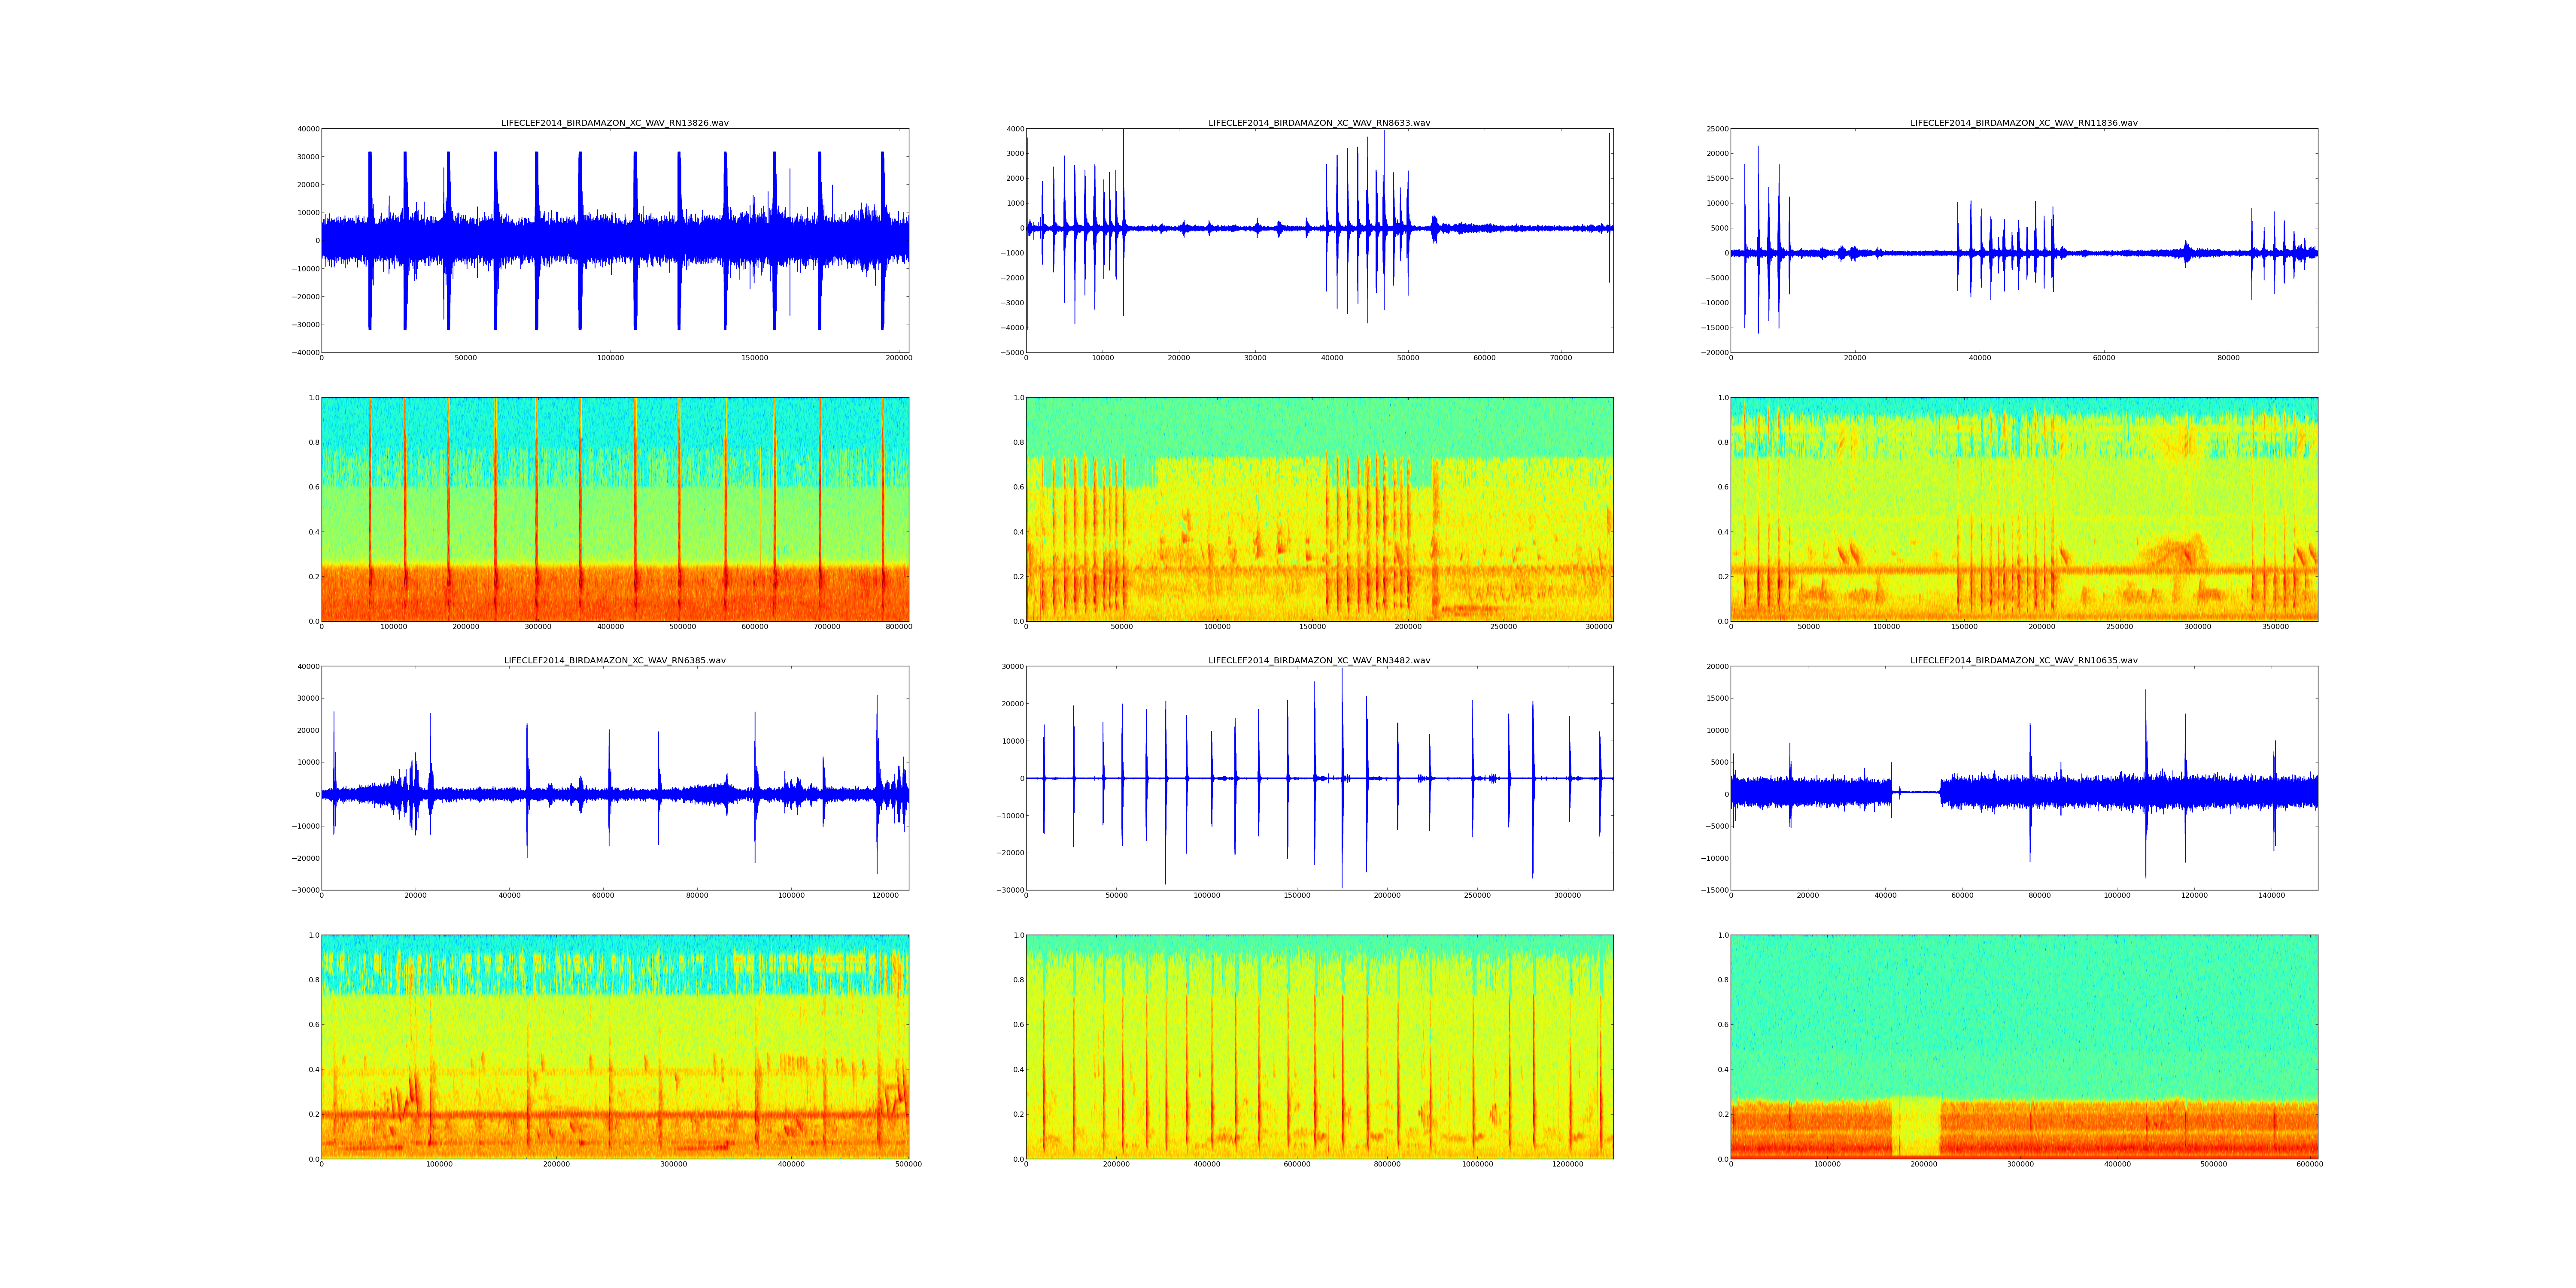Click the silent gap in the RN10635.wav waveform

pos(1918,792)
